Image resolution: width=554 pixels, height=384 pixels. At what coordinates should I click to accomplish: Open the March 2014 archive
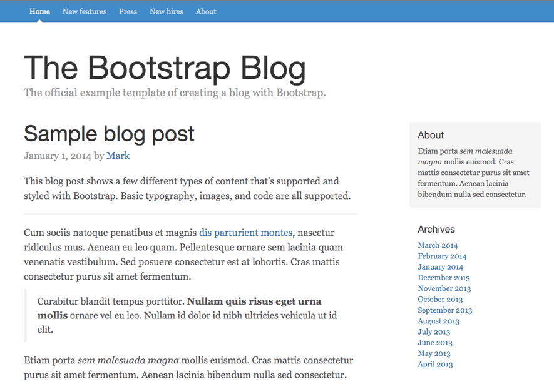click(438, 245)
